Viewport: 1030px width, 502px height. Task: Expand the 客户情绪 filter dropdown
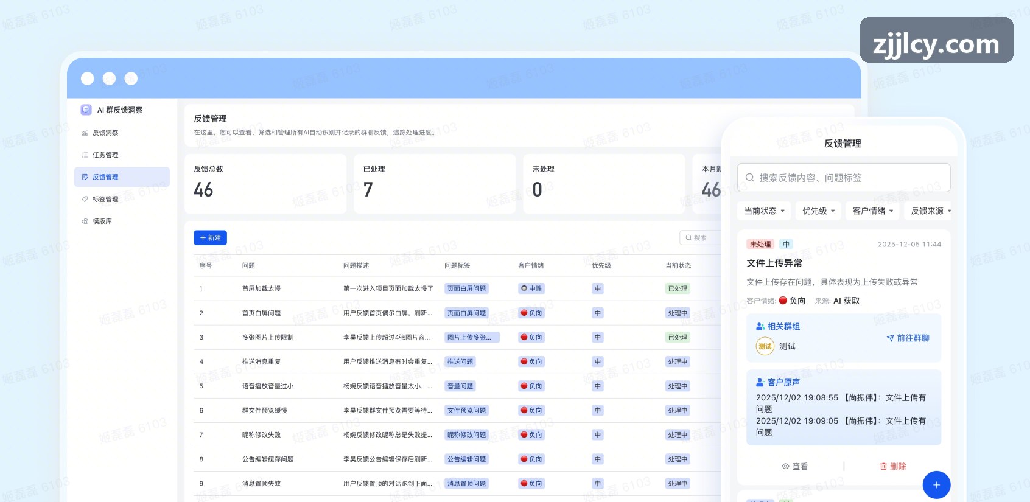click(872, 211)
